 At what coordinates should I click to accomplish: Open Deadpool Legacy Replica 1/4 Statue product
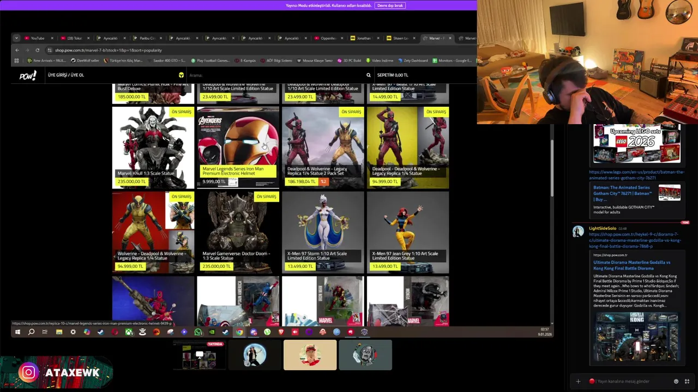[408, 148]
